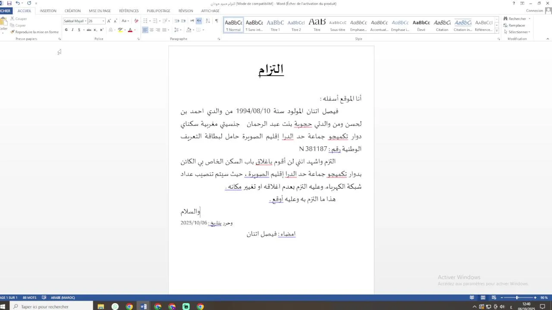Click the 90 % zoom level
The width and height of the screenshot is (552, 310).
(544, 298)
